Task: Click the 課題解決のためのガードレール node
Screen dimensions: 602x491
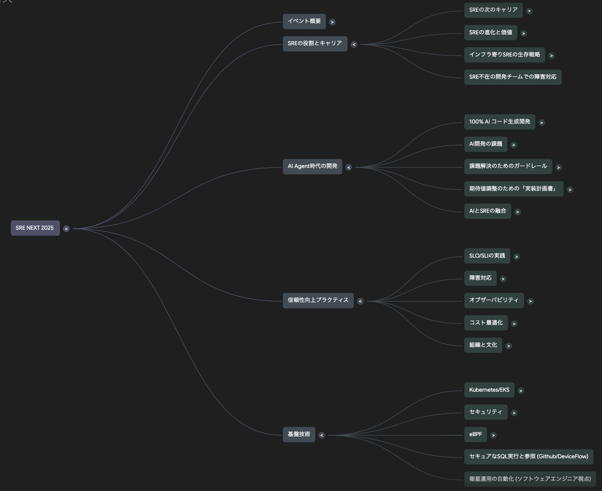Action: coord(508,166)
